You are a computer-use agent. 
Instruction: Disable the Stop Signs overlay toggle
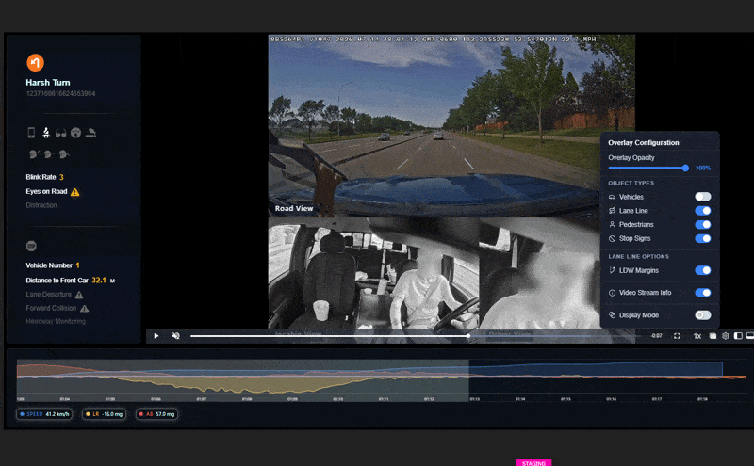point(702,238)
